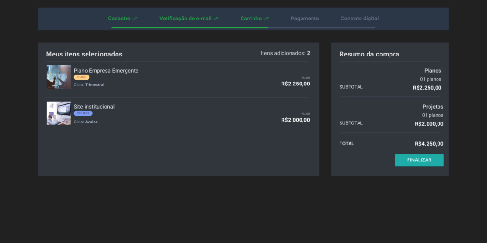The height and width of the screenshot is (243, 487).
Task: Open the Verificação de e-mail step
Action: [185, 19]
